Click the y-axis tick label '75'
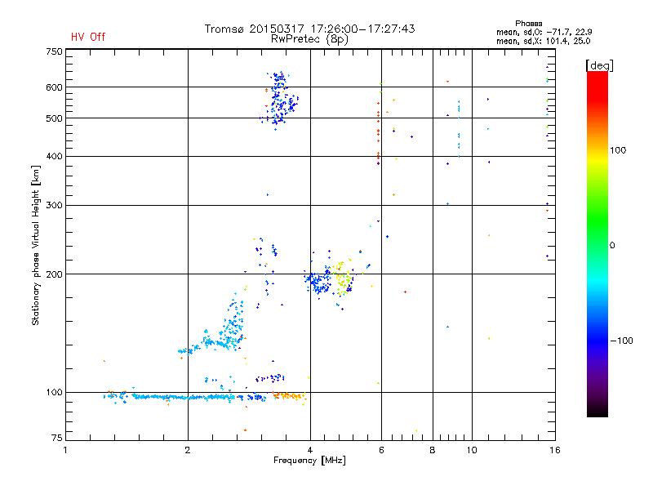653x490 pixels. [x=57, y=438]
